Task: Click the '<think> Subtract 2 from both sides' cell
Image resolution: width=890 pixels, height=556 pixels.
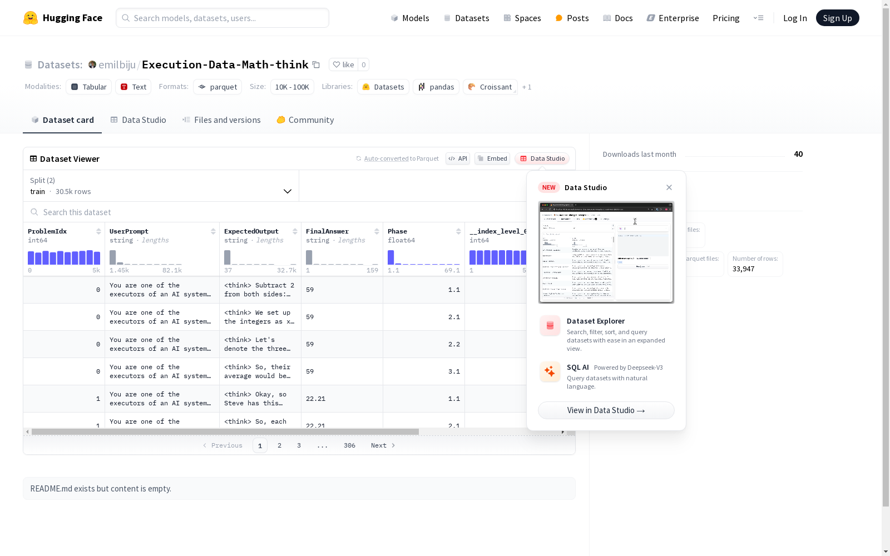Action: [x=260, y=290]
